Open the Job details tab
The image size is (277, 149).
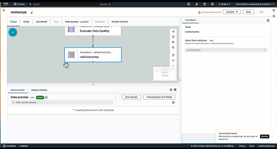(x=42, y=22)
